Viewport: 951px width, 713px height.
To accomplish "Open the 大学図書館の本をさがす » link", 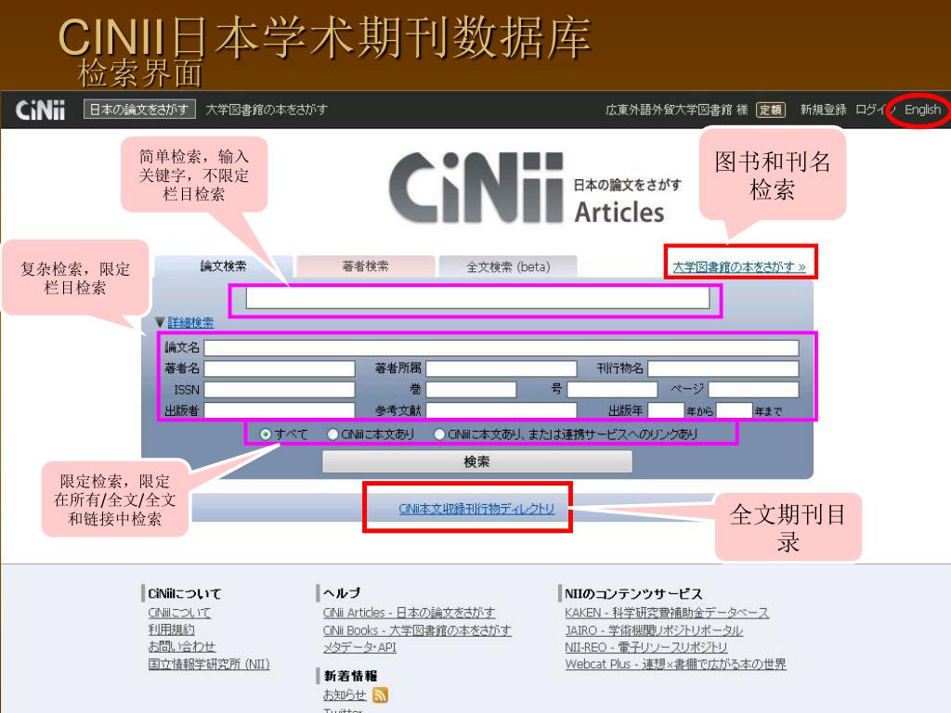I will click(x=738, y=266).
